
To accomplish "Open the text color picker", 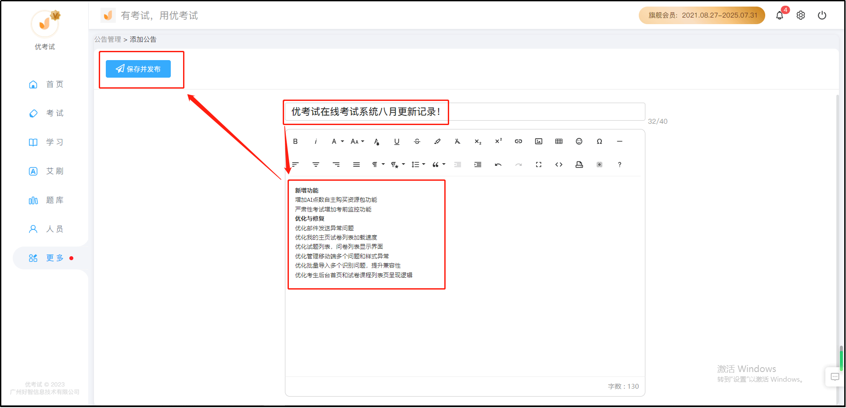I will 377,141.
